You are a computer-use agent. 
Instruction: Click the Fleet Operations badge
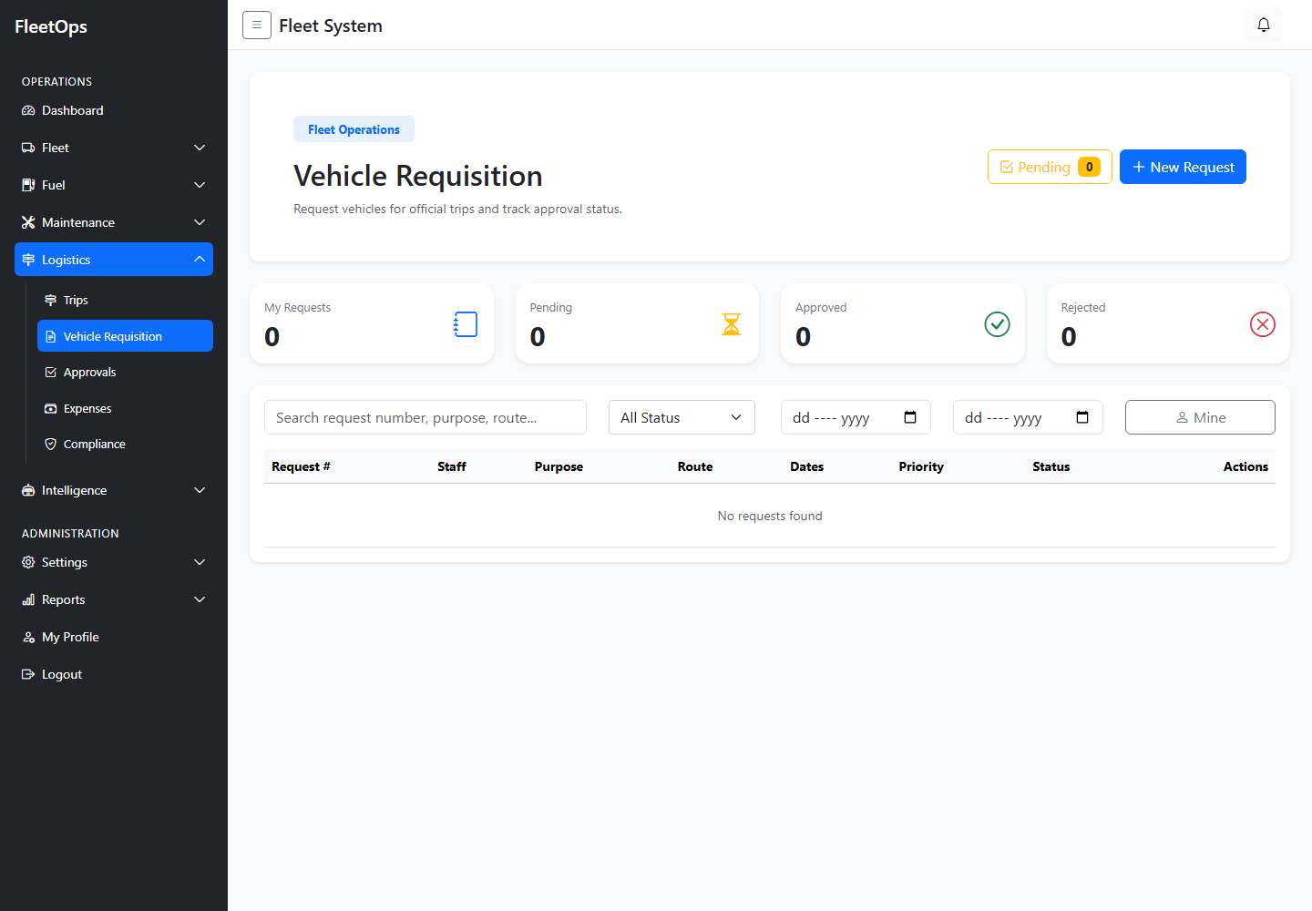tap(354, 129)
